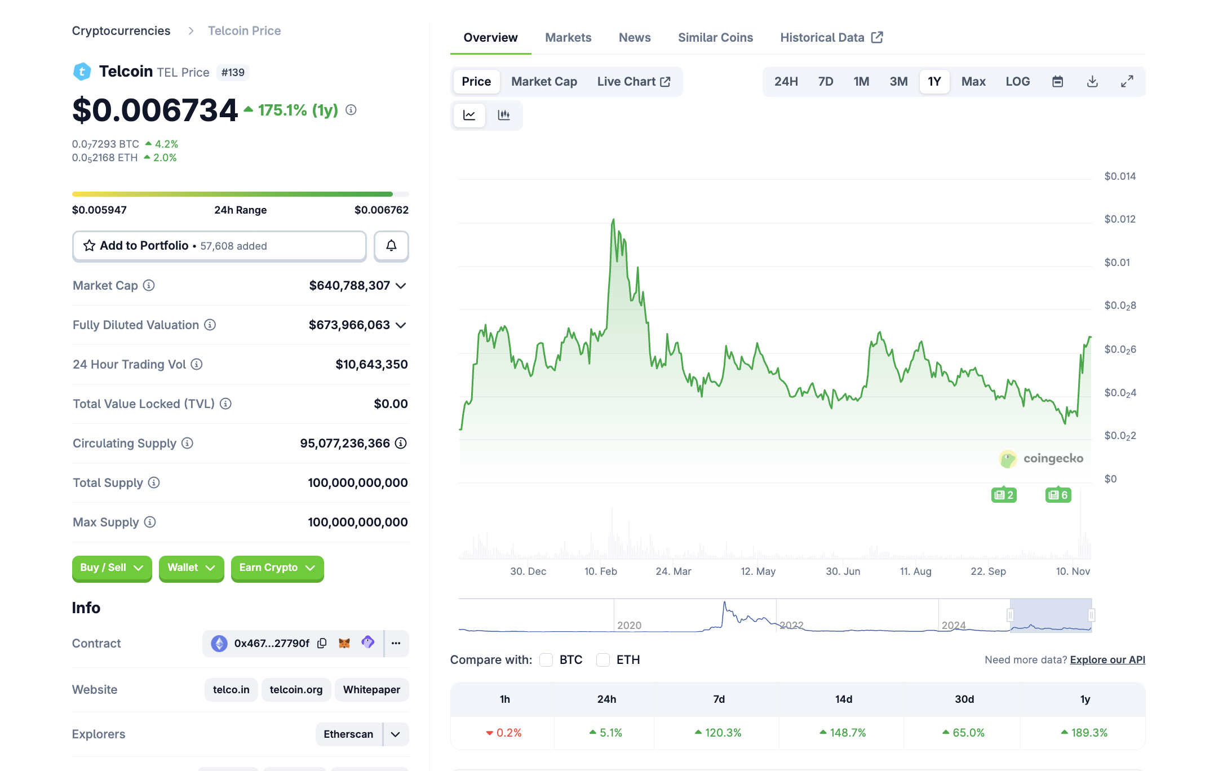Screen dimensions: 1214x771
Task: Click the 24h range indicator bar
Action: pos(241,194)
